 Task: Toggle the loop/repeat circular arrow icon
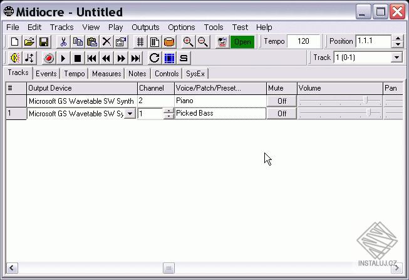[x=155, y=57]
